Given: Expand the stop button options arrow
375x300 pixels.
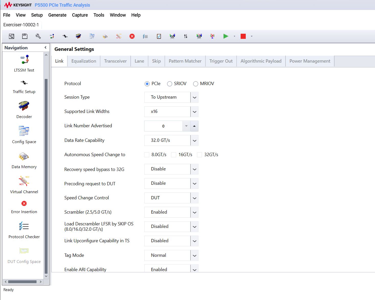Looking at the screenshot, I should [x=252, y=36].
